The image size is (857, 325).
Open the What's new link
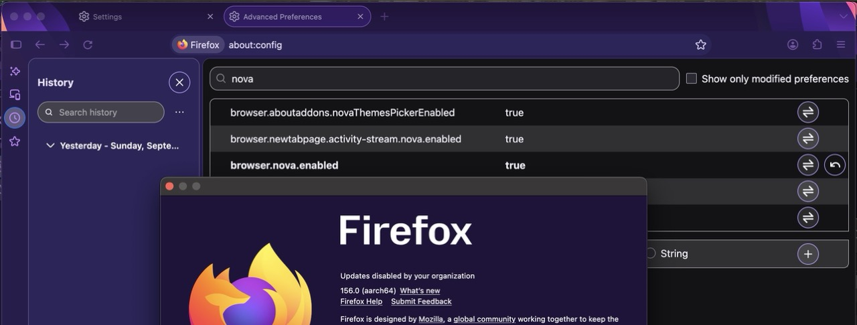420,291
